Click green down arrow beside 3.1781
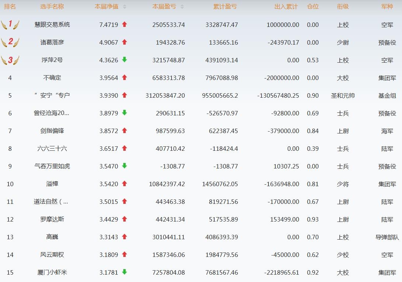 pyautogui.click(x=124, y=272)
